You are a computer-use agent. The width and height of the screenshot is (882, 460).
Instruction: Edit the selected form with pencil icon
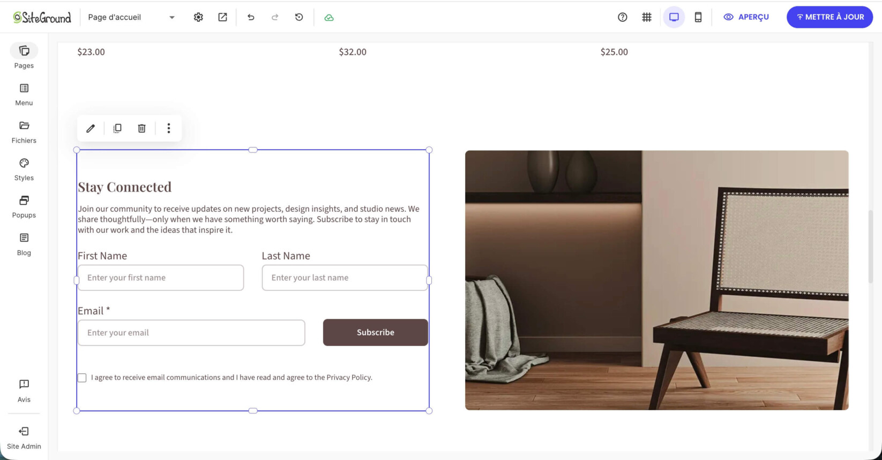click(x=91, y=128)
